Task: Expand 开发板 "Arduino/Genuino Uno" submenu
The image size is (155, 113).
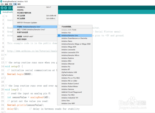Action: pos(35,27)
